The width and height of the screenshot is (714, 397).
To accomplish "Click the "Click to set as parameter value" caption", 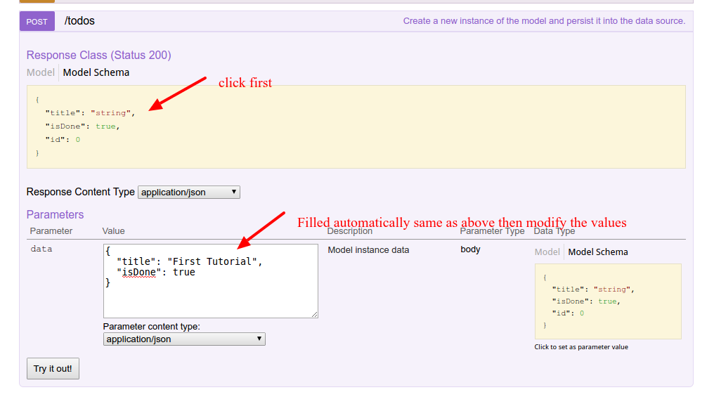I will click(x=581, y=347).
